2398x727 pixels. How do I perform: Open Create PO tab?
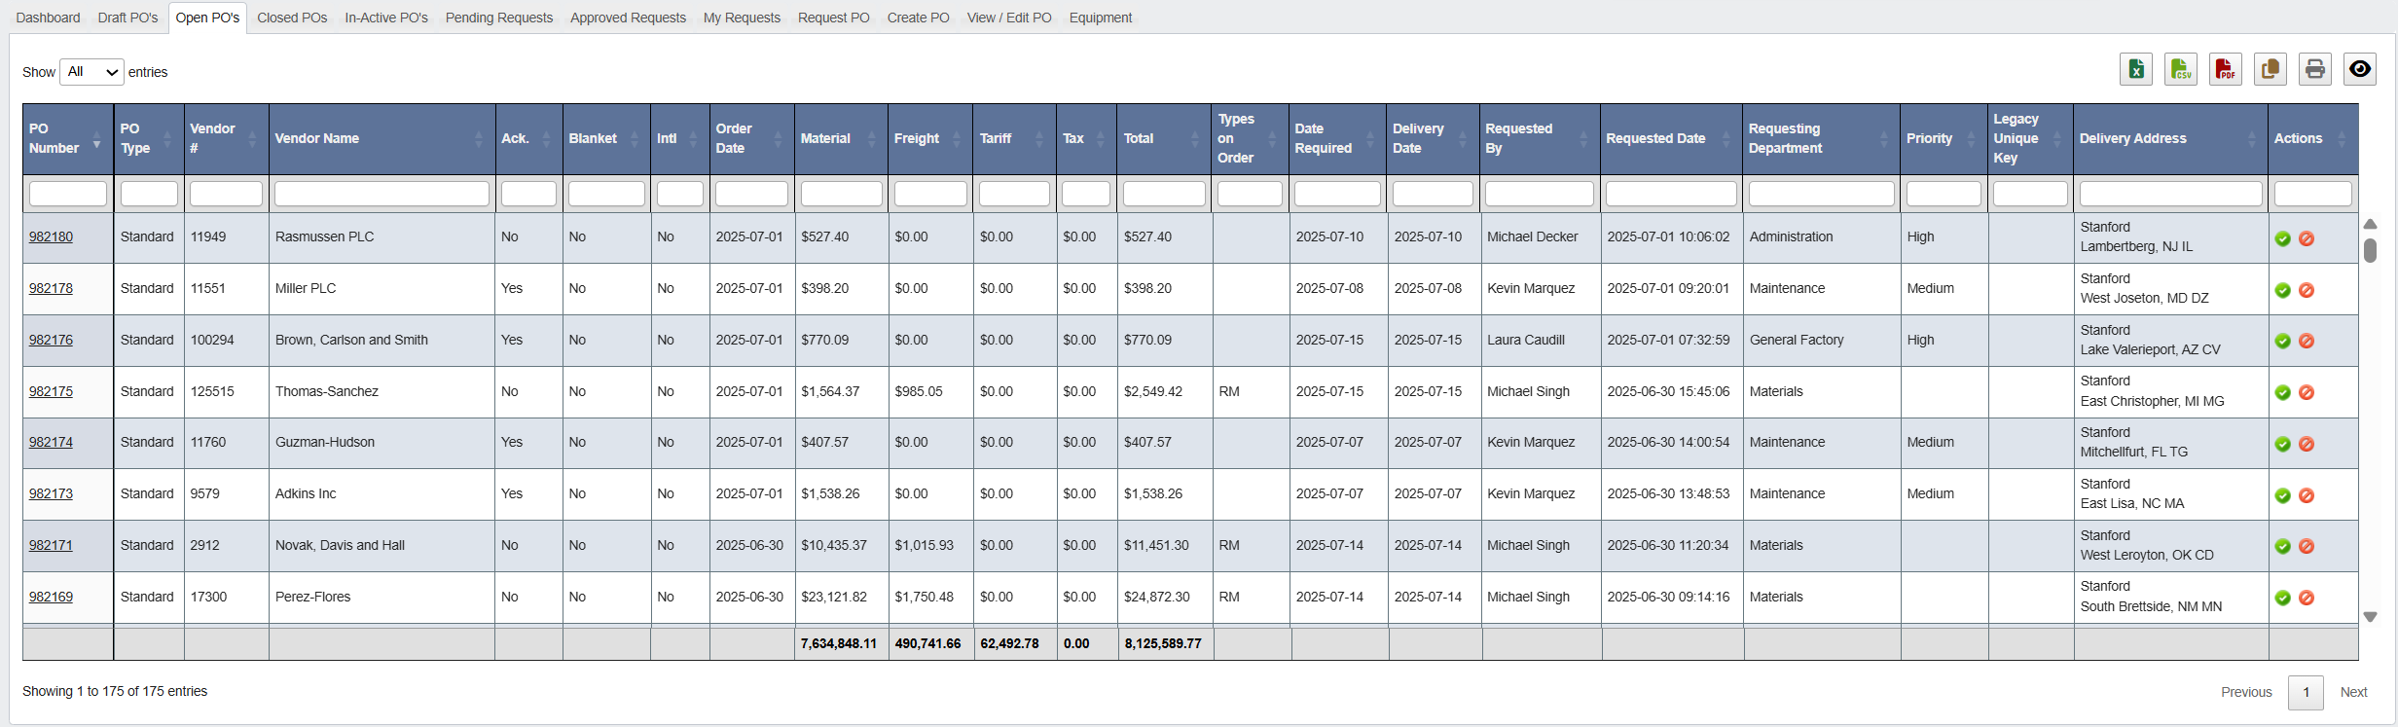pyautogui.click(x=918, y=18)
